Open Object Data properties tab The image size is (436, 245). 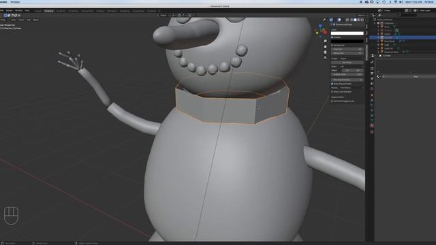click(372, 120)
